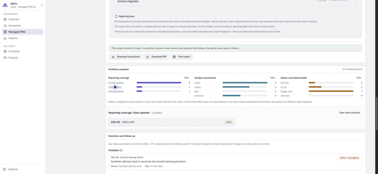Click the Action · In progress badge
The image size is (378, 174).
click(x=350, y=158)
